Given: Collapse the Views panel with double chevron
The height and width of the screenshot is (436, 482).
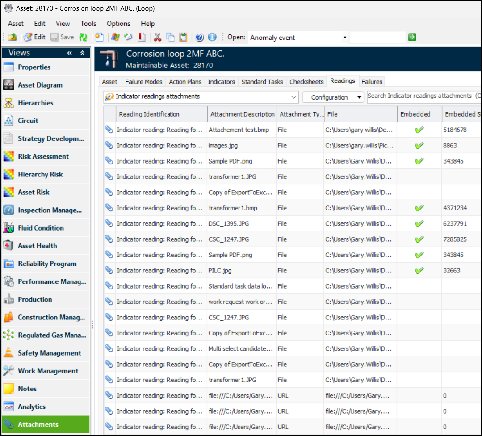Looking at the screenshot, I should (70, 53).
